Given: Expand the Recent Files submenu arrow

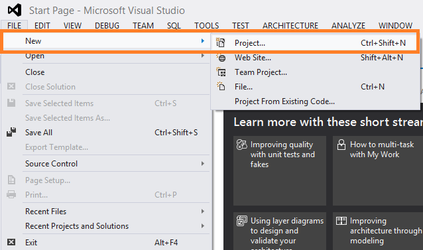Looking at the screenshot, I should click(203, 211).
